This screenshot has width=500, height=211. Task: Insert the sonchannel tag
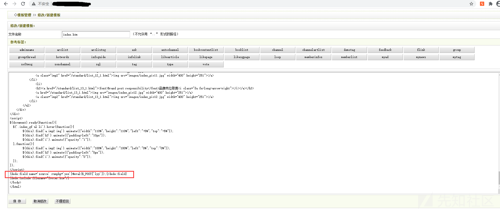(x=63, y=64)
